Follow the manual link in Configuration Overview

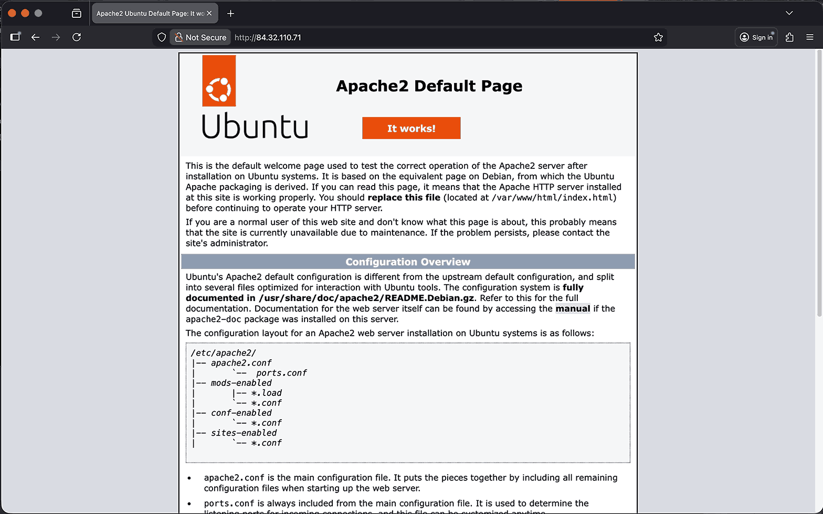coord(573,308)
